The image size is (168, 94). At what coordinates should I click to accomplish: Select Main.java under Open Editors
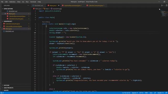tap(12, 14)
